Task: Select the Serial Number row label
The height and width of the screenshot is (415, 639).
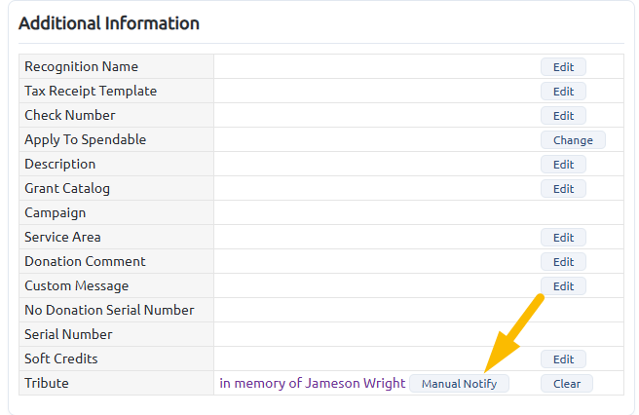Action: (x=68, y=334)
